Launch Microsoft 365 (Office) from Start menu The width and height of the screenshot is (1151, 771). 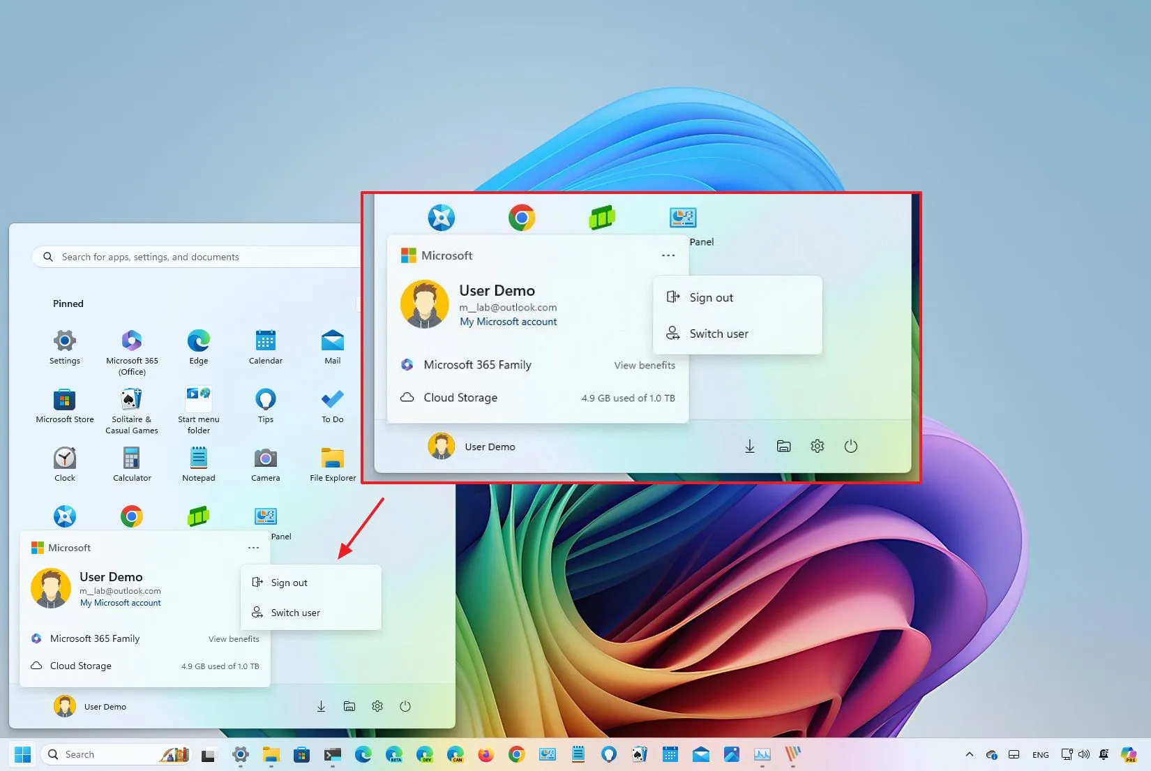131,342
